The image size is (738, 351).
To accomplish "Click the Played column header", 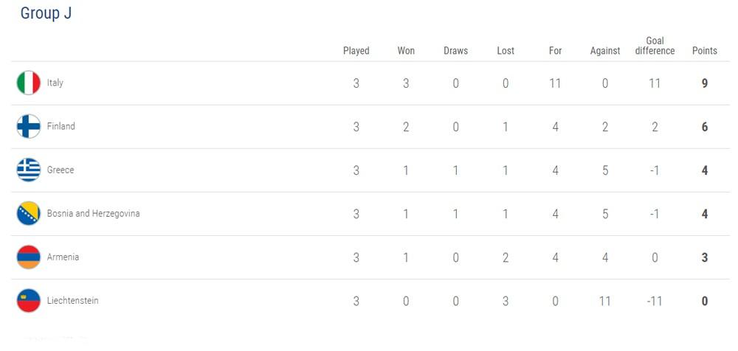I will point(356,51).
